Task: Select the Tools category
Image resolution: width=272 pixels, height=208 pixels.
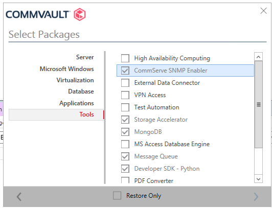Action: click(x=56, y=114)
